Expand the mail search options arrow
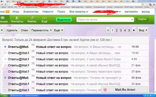The height and width of the screenshot is (97, 156). point(132,20)
